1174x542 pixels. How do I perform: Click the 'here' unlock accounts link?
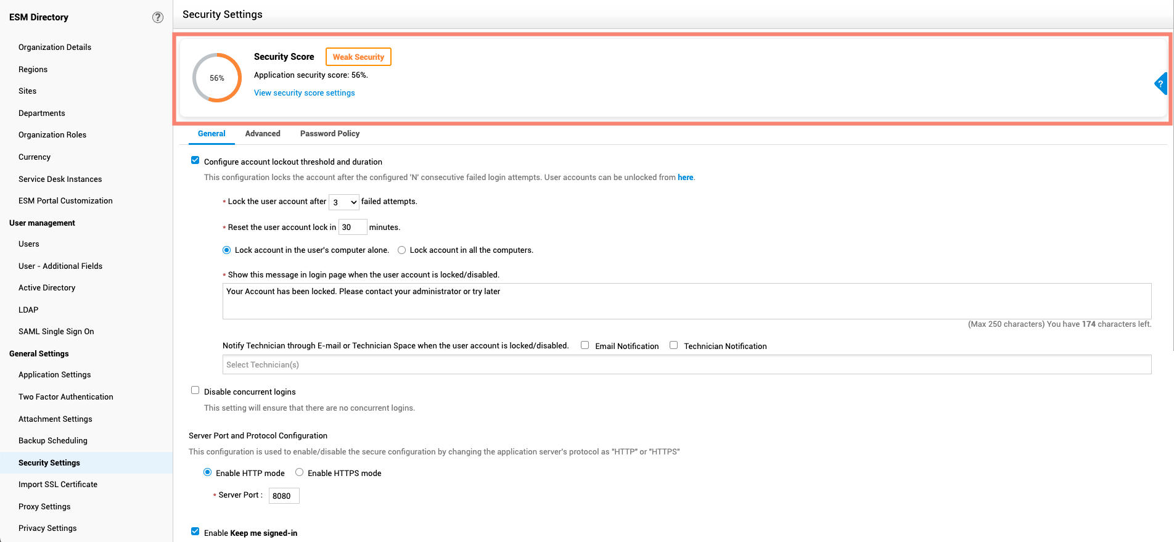coord(685,178)
